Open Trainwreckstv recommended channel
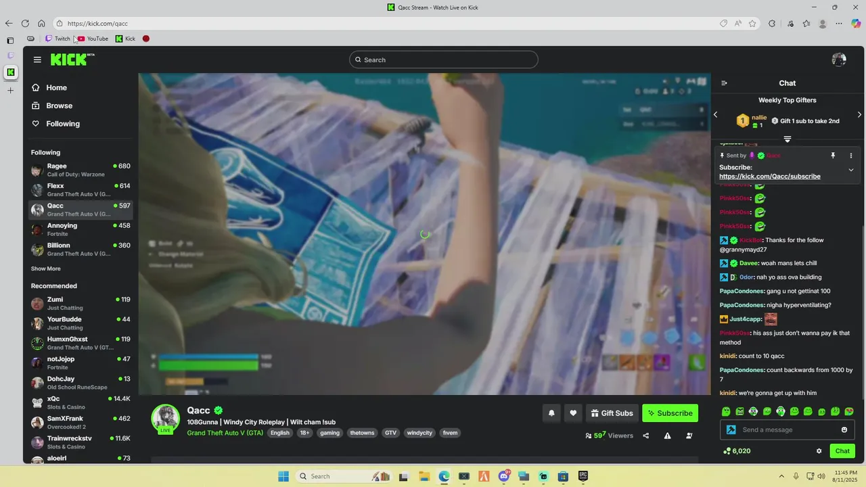Image resolution: width=866 pixels, height=487 pixels. coord(81,442)
